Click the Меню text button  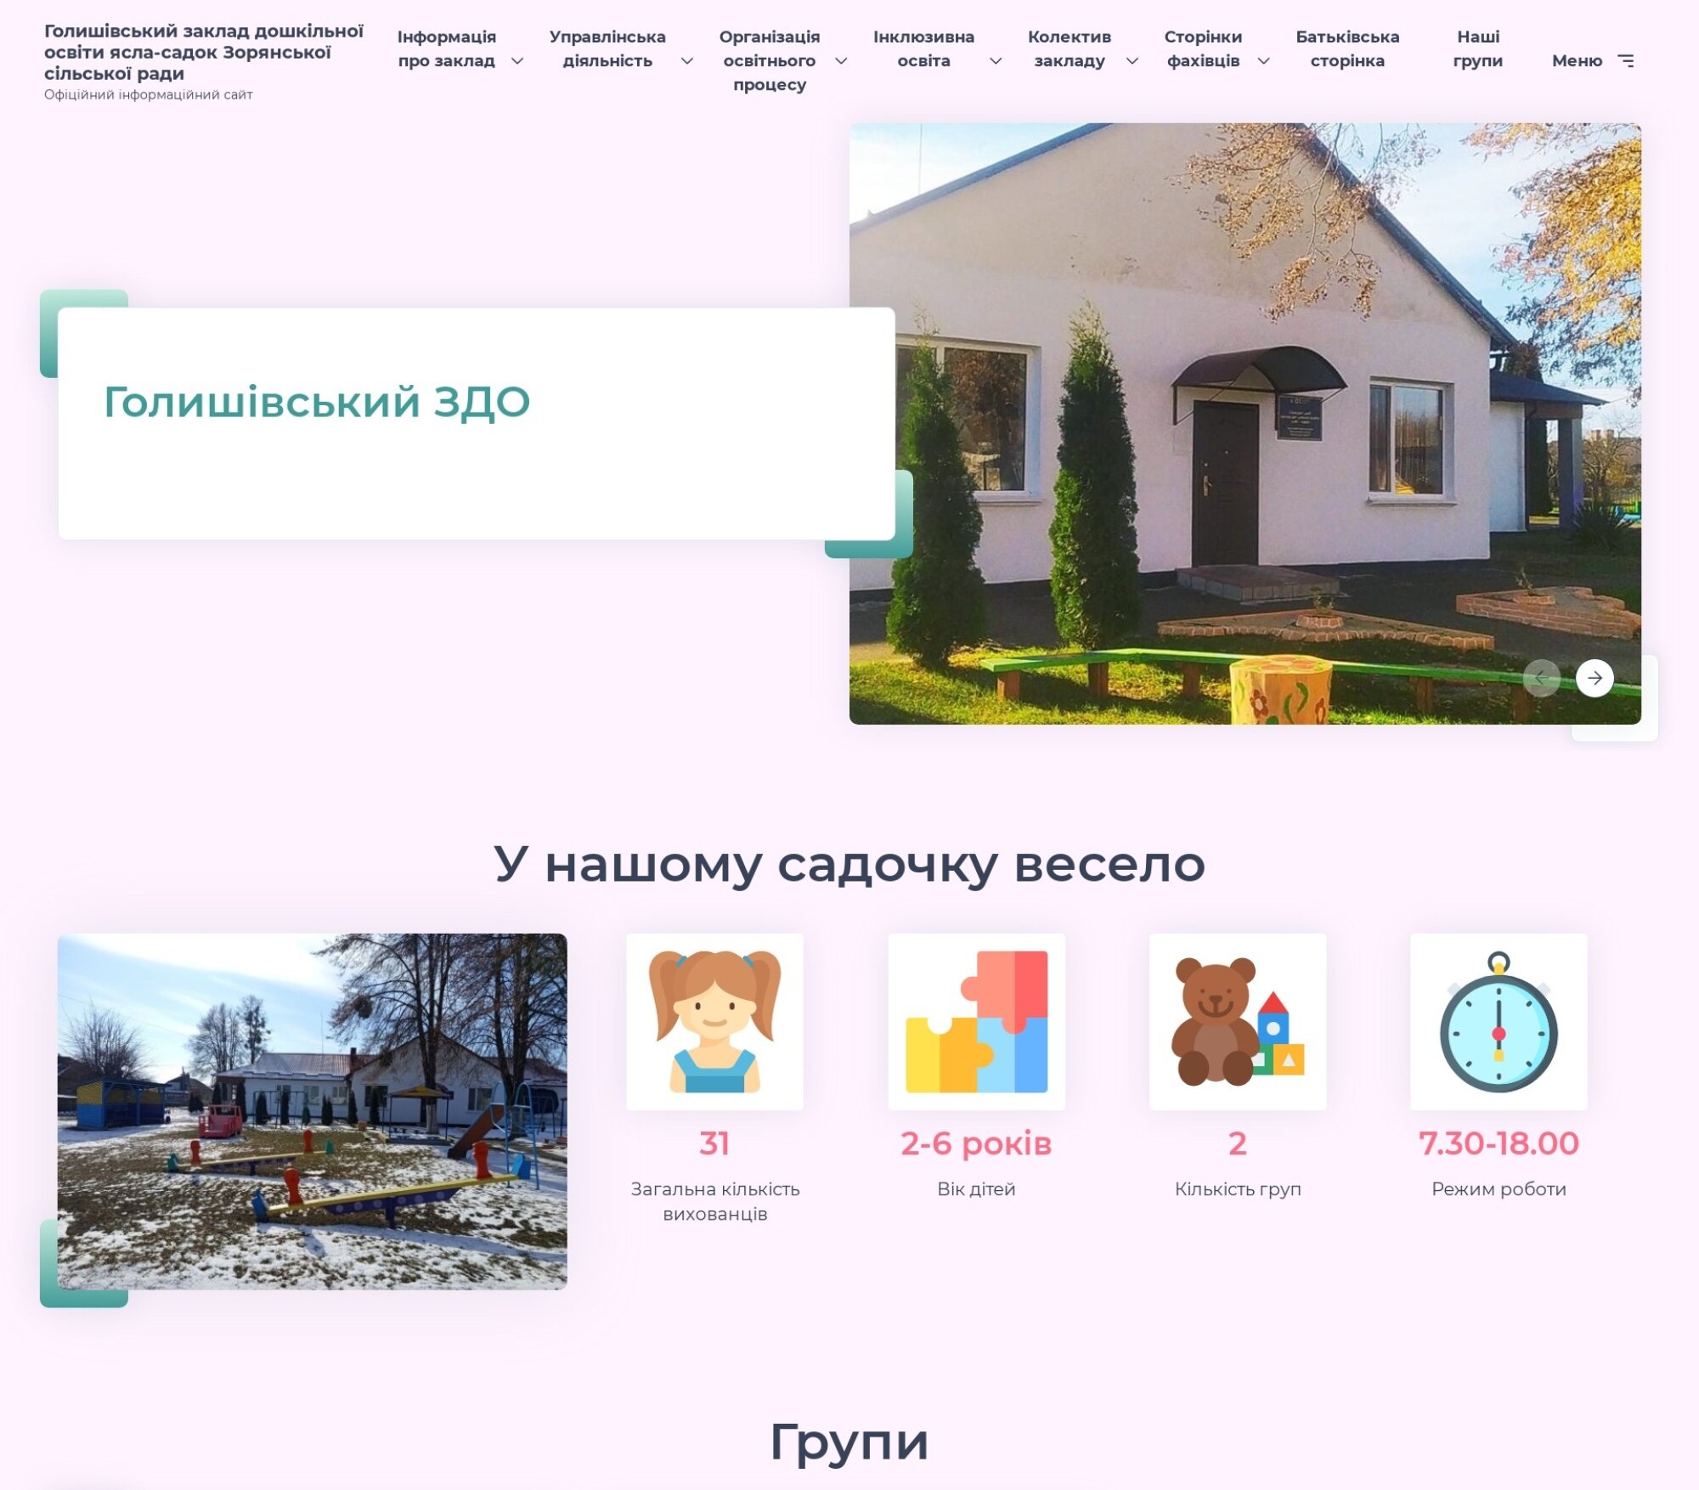[1576, 60]
